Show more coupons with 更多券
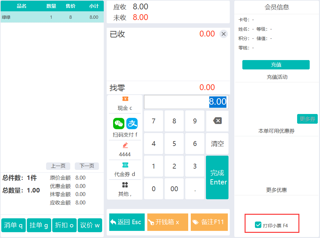320x238 pixels. [x=307, y=119]
